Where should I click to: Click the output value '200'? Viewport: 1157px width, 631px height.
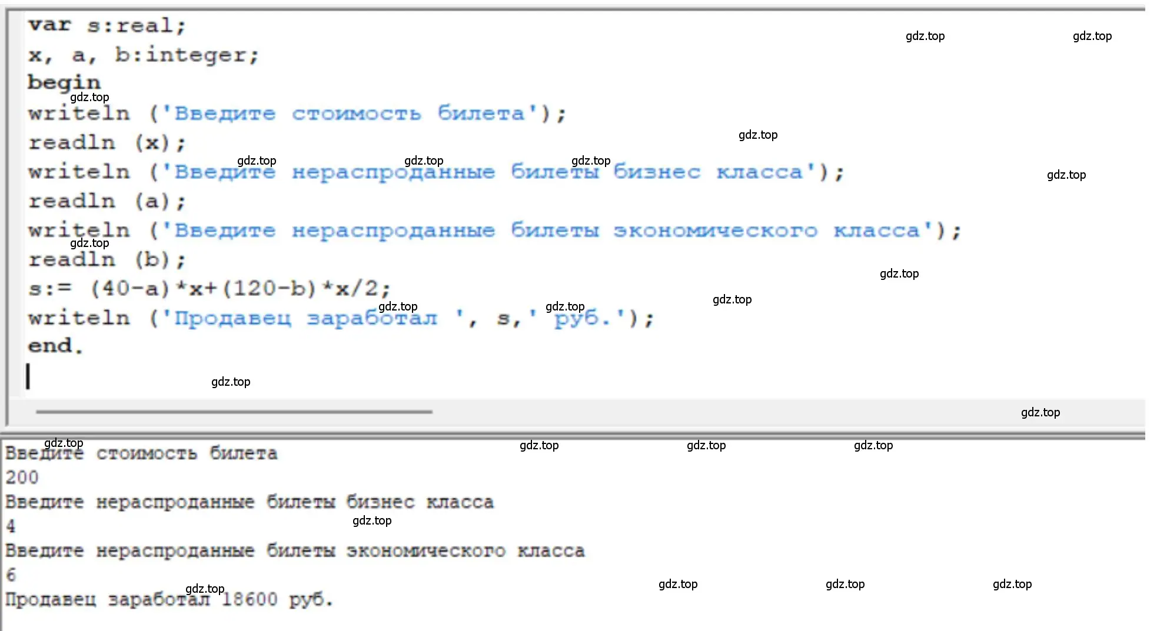point(22,478)
